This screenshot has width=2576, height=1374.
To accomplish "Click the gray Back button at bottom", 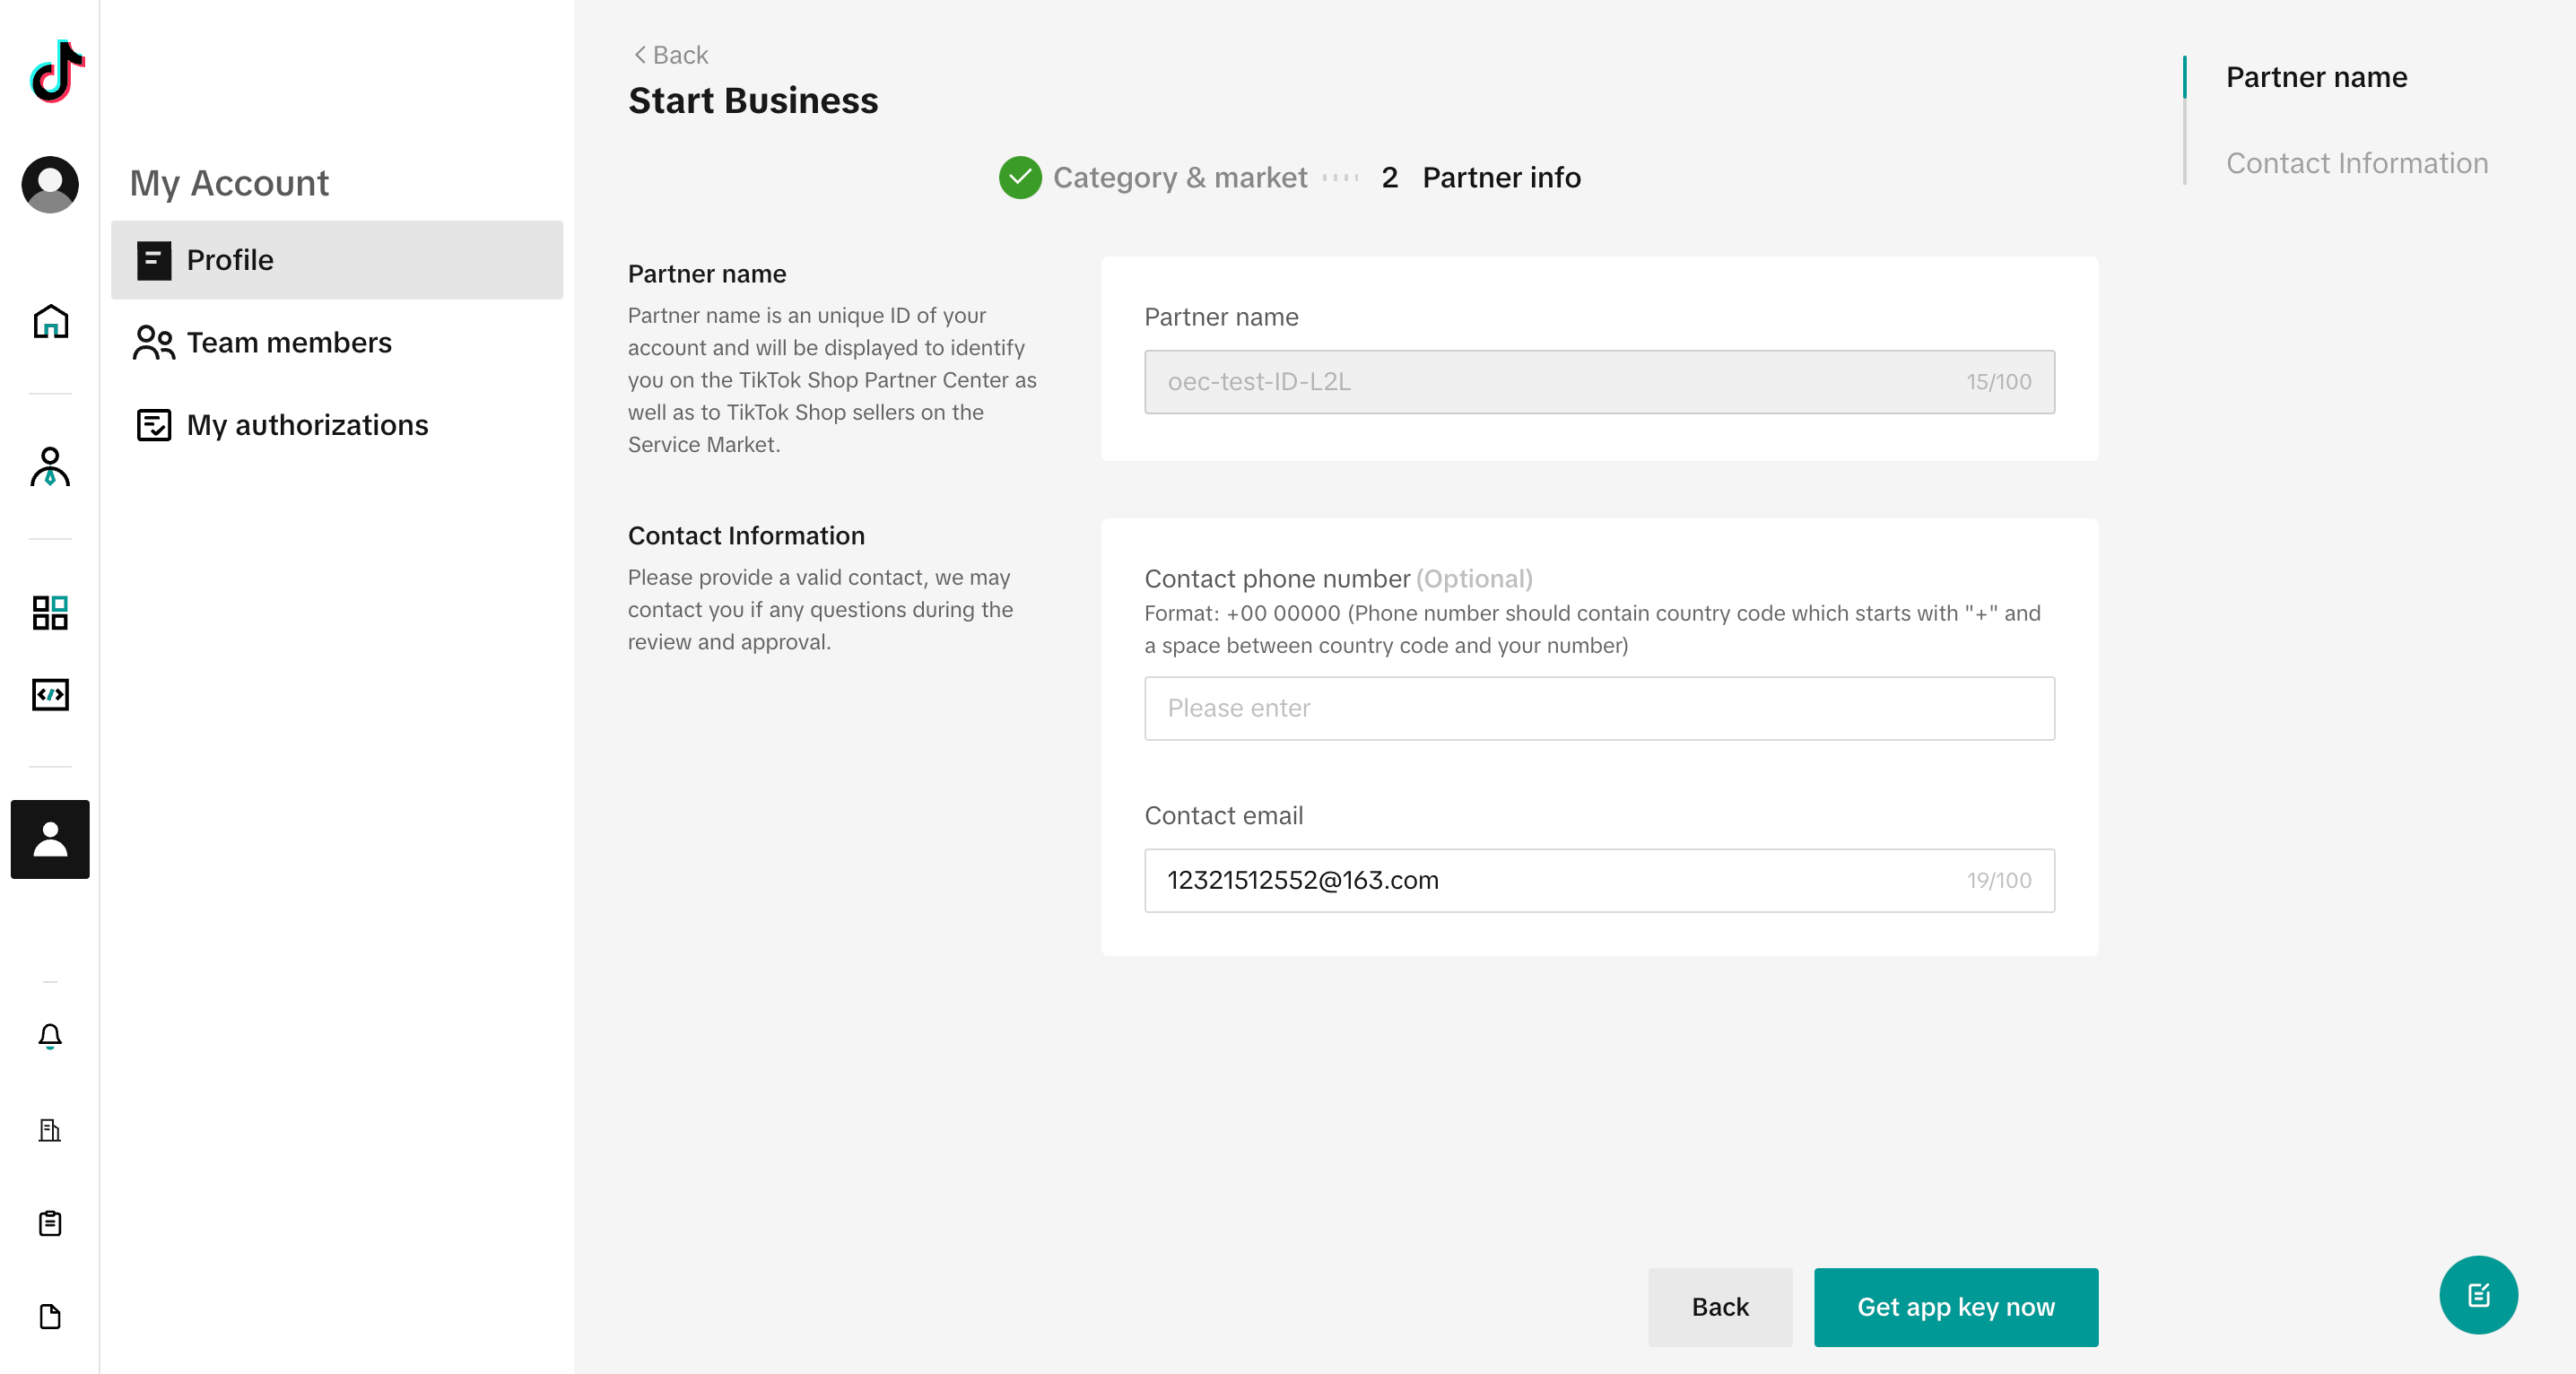I will pyautogui.click(x=1720, y=1307).
